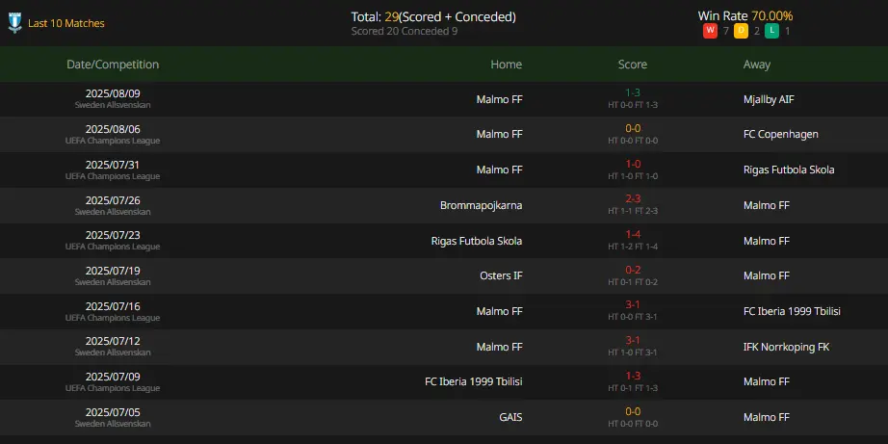Click the 0-0 score versus FC Copenhagen
Screen dimensions: 888x444
click(633, 128)
